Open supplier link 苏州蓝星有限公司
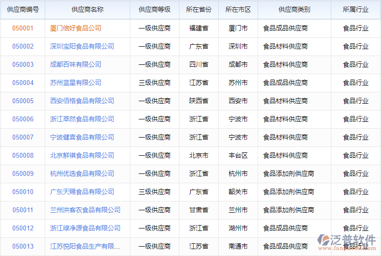The height and width of the screenshot is (256, 381). [x=76, y=83]
